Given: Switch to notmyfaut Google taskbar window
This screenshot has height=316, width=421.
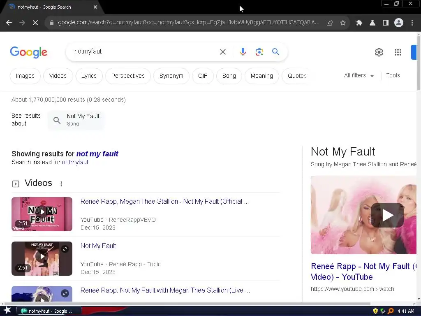Looking at the screenshot, I should click(49, 311).
